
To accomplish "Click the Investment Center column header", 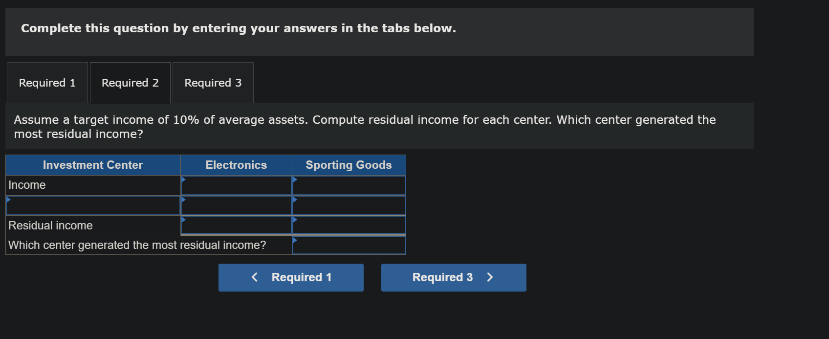I will (x=93, y=165).
